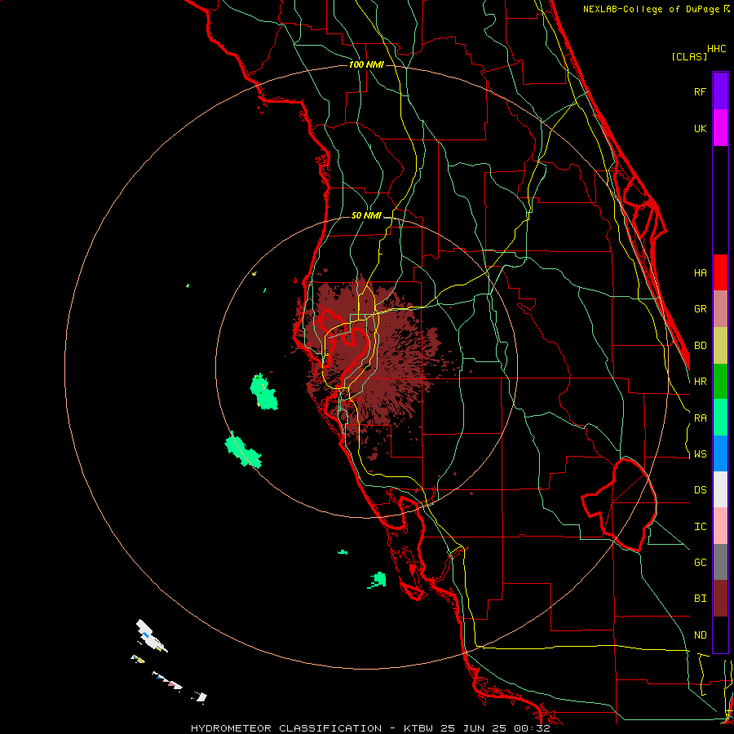The width and height of the screenshot is (734, 734).
Task: Click the "DS" legend label
Action: click(x=700, y=490)
